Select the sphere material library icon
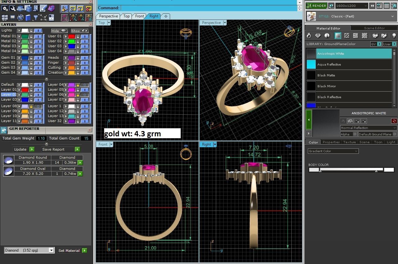398x264 pixels. point(327,36)
